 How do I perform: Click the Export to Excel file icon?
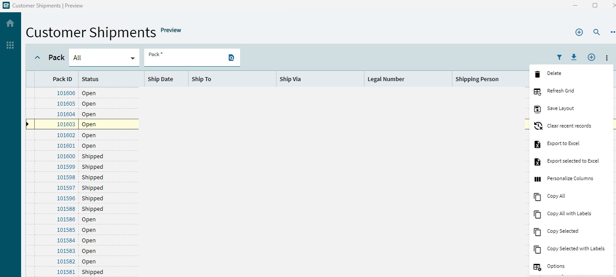(537, 144)
